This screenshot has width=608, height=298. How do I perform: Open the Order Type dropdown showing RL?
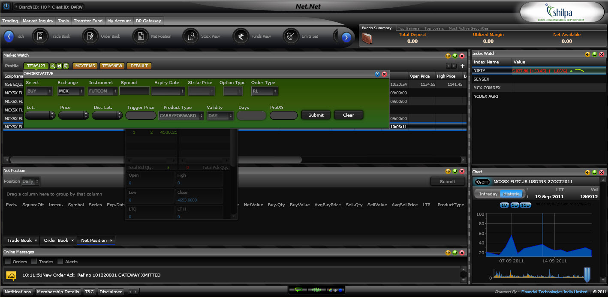pyautogui.click(x=264, y=91)
